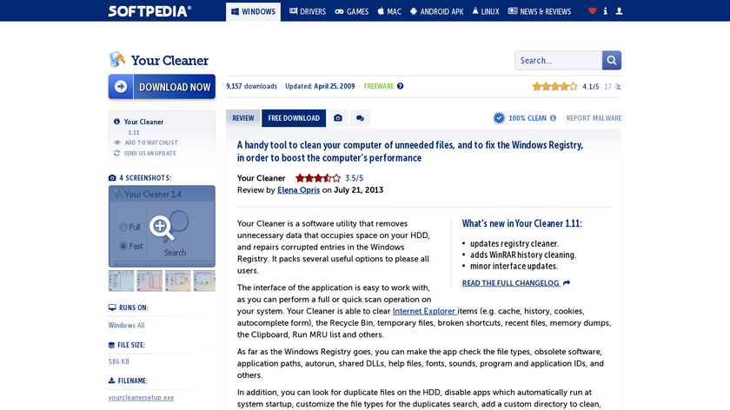Click Report Malware link
730x410 pixels.
594,118
